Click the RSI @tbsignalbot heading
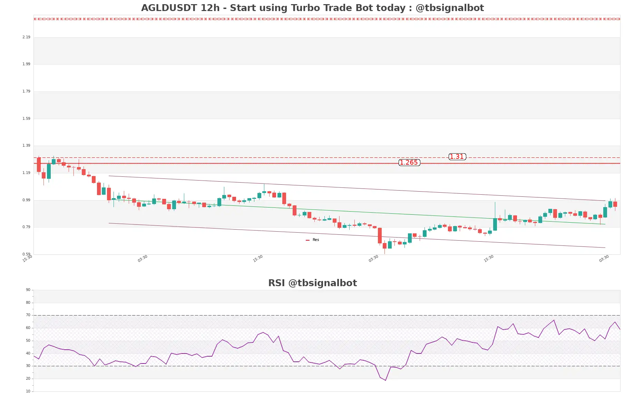The height and width of the screenshot is (417, 625). pyautogui.click(x=312, y=283)
